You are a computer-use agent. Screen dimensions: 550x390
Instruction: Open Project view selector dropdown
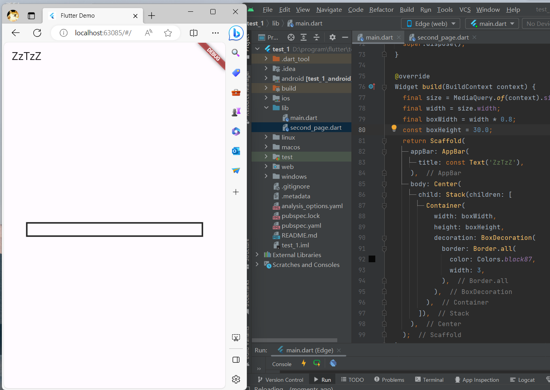(269, 37)
